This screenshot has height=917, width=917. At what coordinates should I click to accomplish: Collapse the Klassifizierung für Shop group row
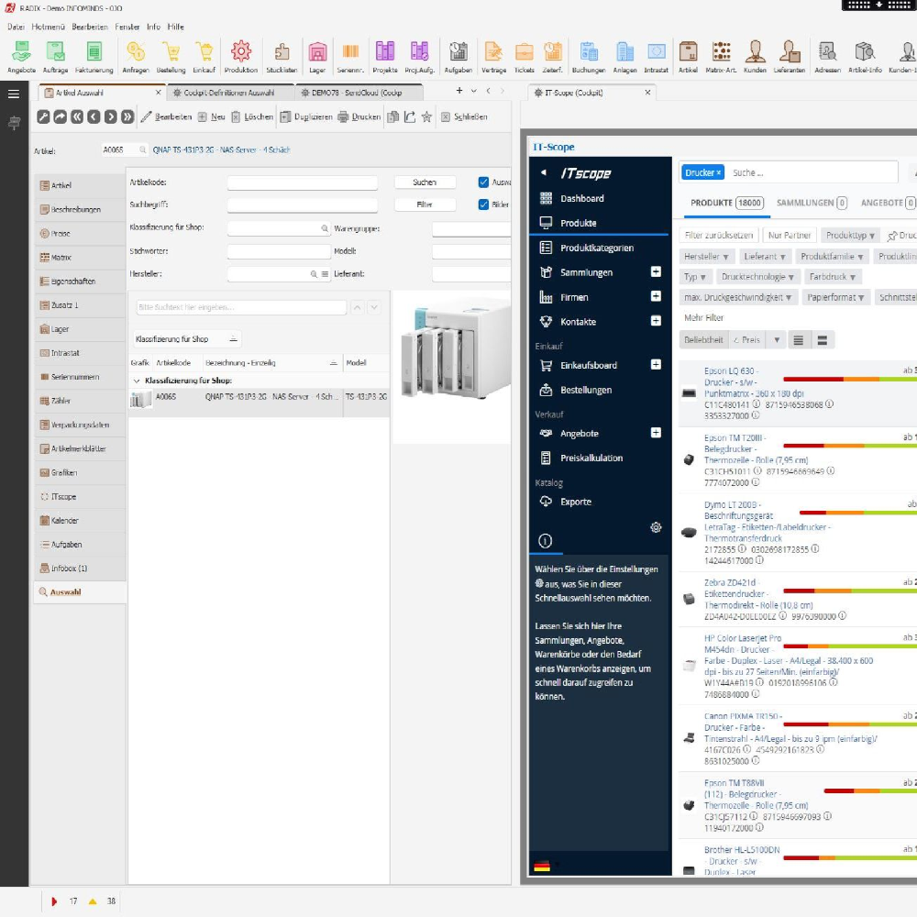[x=137, y=381]
